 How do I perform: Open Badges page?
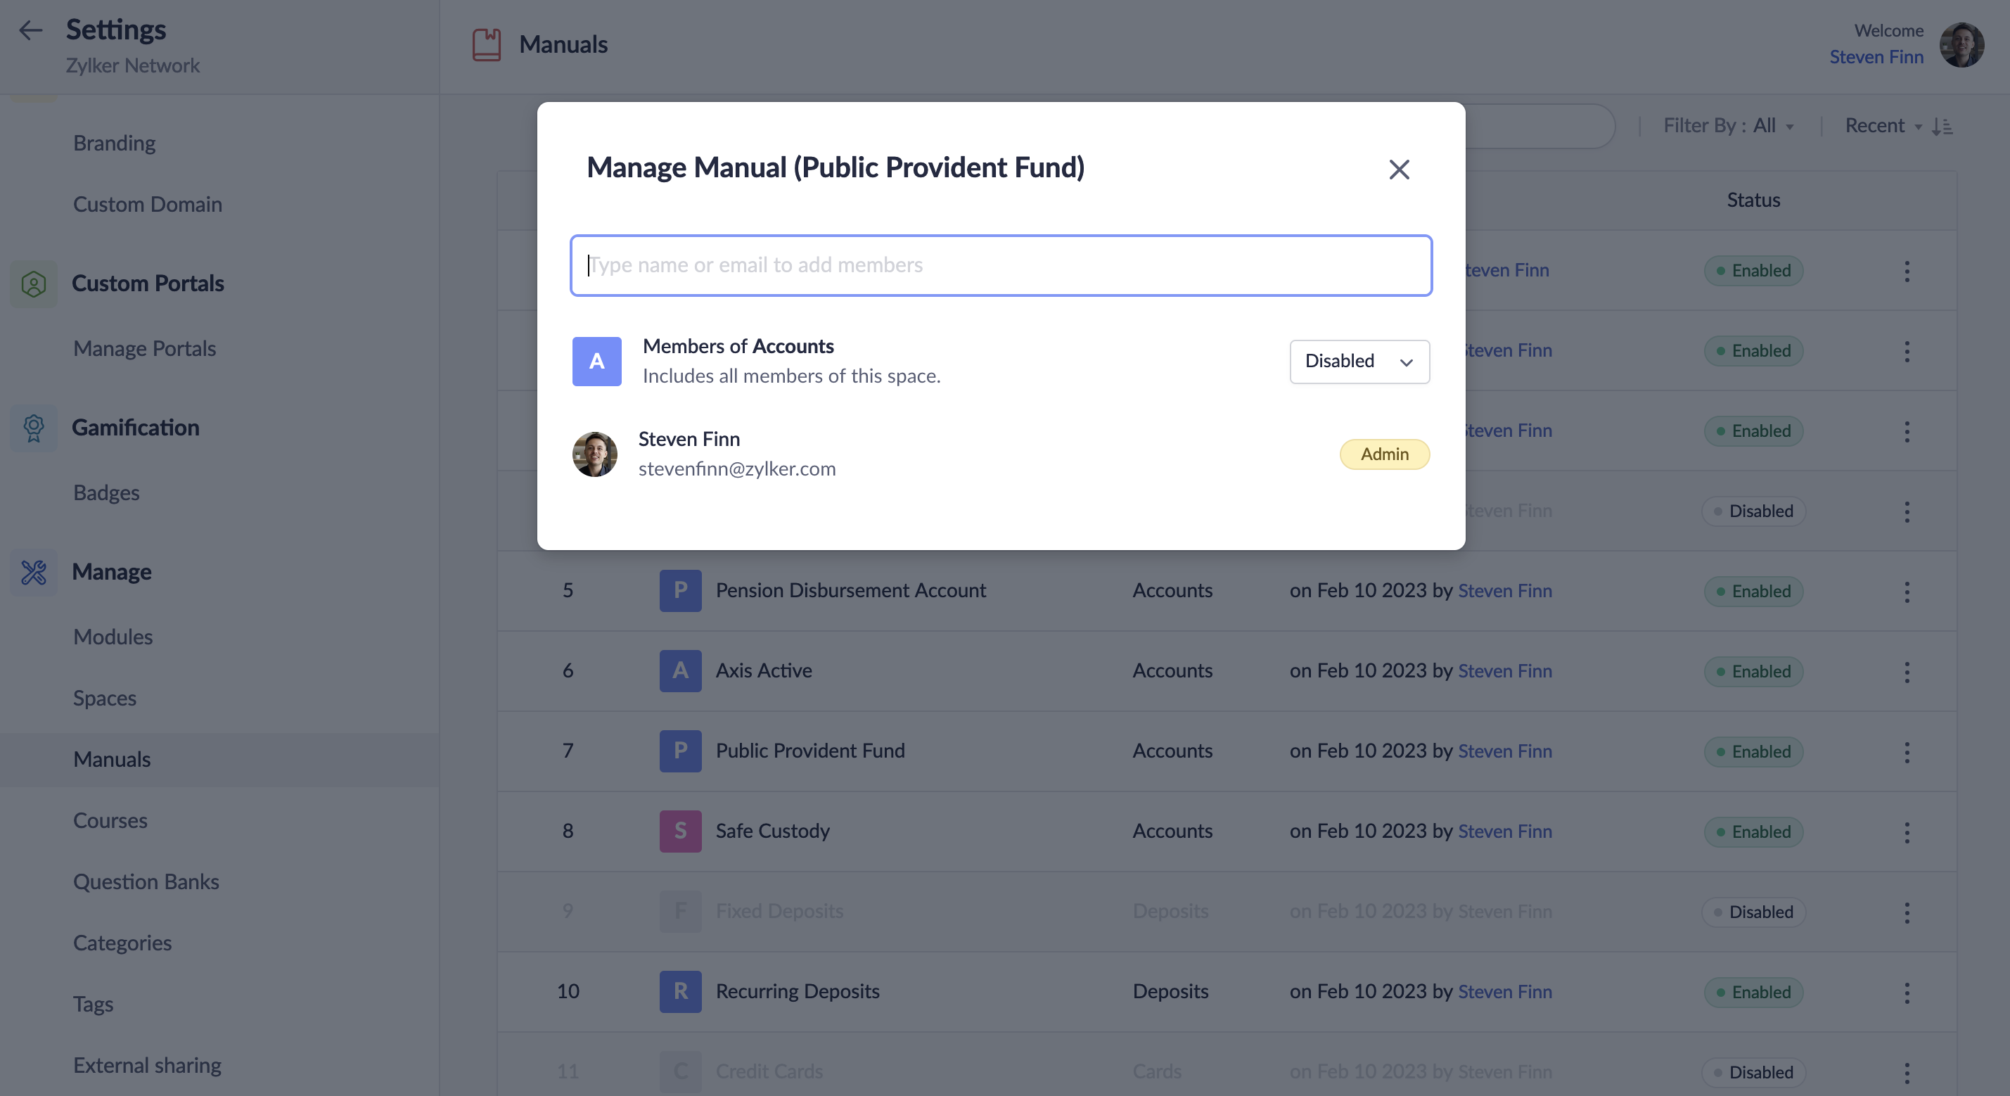[106, 493]
